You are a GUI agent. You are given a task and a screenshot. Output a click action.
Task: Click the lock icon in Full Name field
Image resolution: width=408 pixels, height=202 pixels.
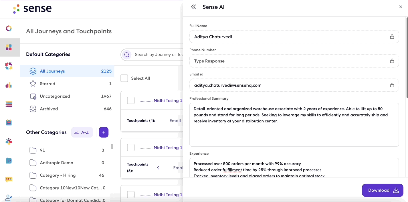coord(392,37)
